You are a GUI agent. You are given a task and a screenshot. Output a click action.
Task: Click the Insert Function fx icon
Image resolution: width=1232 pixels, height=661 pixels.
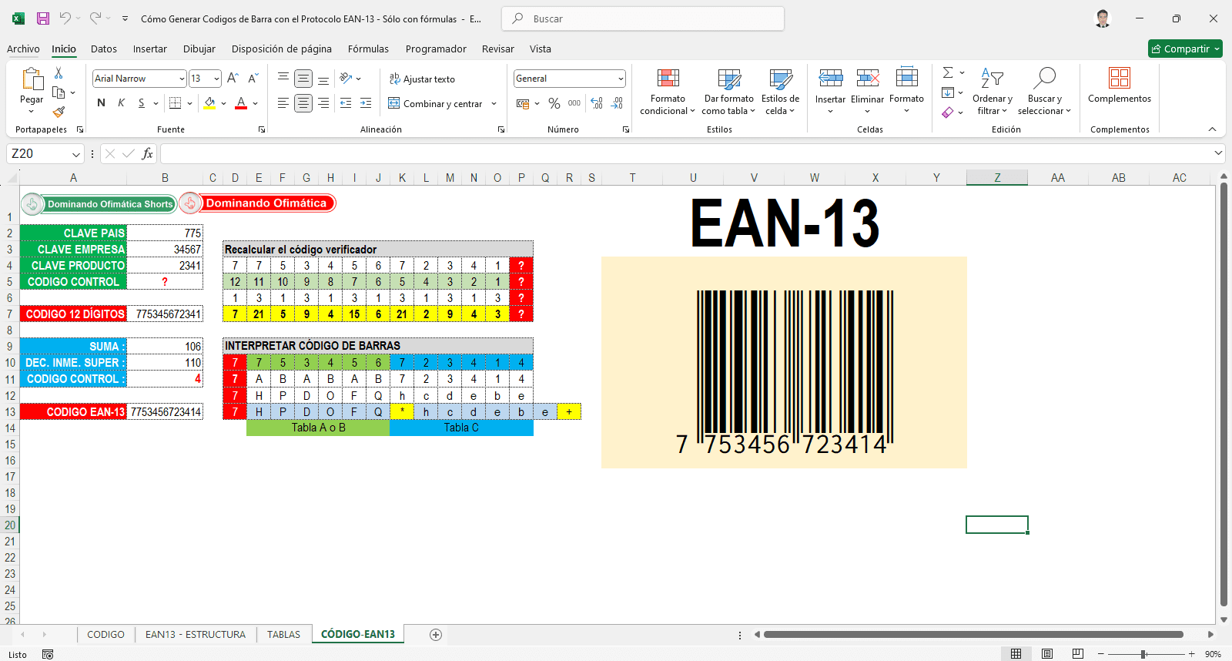point(147,154)
